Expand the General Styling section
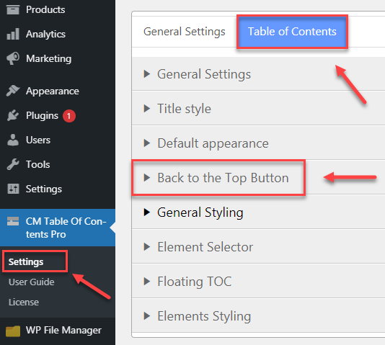 (258, 212)
